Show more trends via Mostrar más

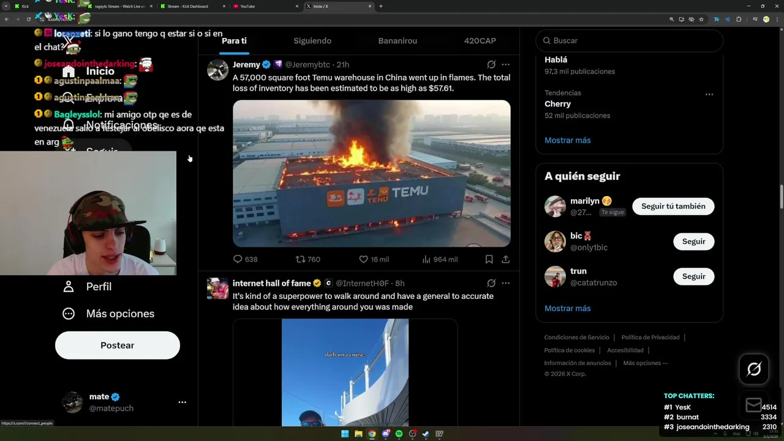click(568, 140)
